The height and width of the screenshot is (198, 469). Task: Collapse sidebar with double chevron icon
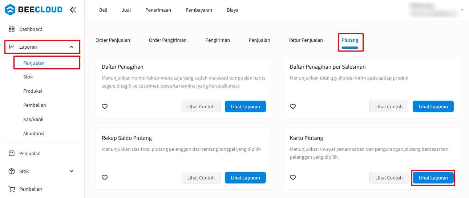[73, 10]
